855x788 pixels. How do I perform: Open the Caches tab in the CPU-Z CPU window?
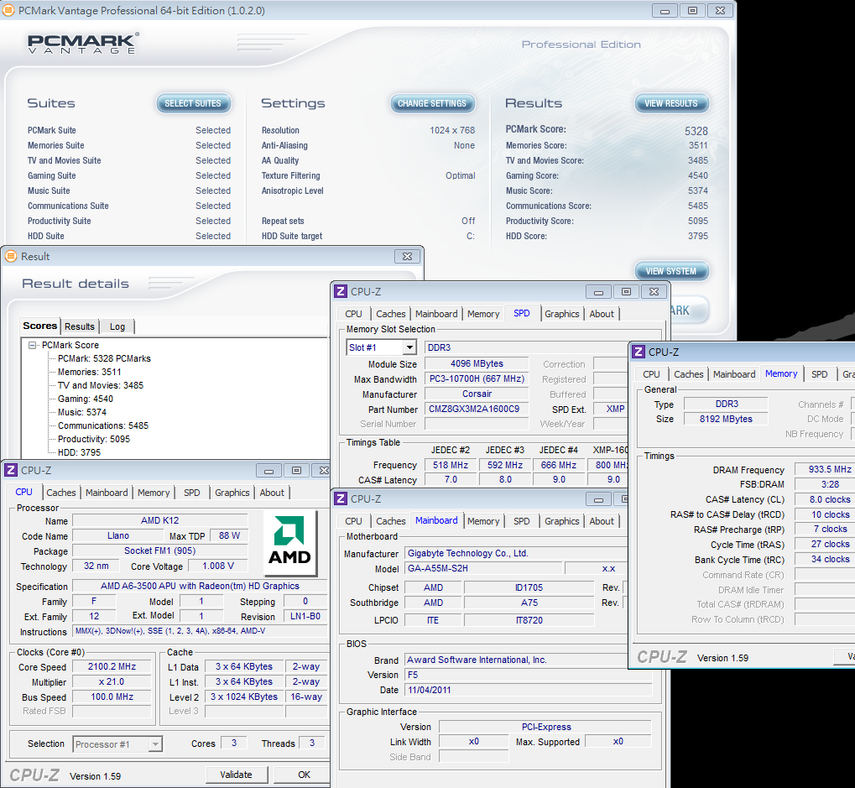click(x=61, y=493)
